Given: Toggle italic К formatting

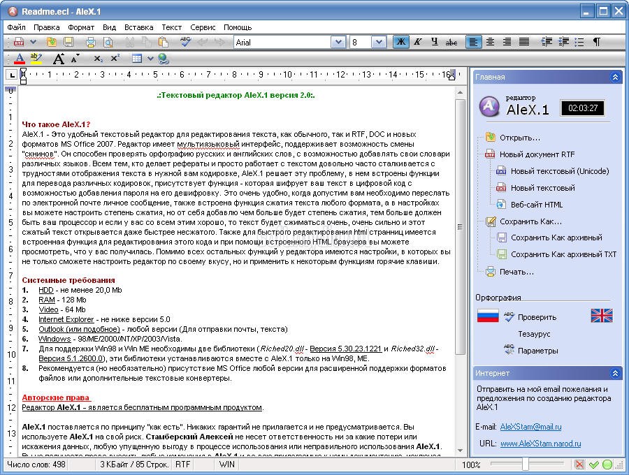Looking at the screenshot, I should tap(418, 42).
